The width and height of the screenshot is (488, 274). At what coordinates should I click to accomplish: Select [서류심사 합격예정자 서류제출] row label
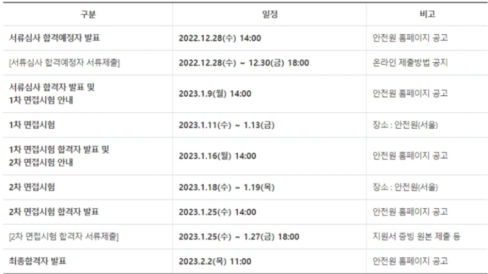click(64, 63)
